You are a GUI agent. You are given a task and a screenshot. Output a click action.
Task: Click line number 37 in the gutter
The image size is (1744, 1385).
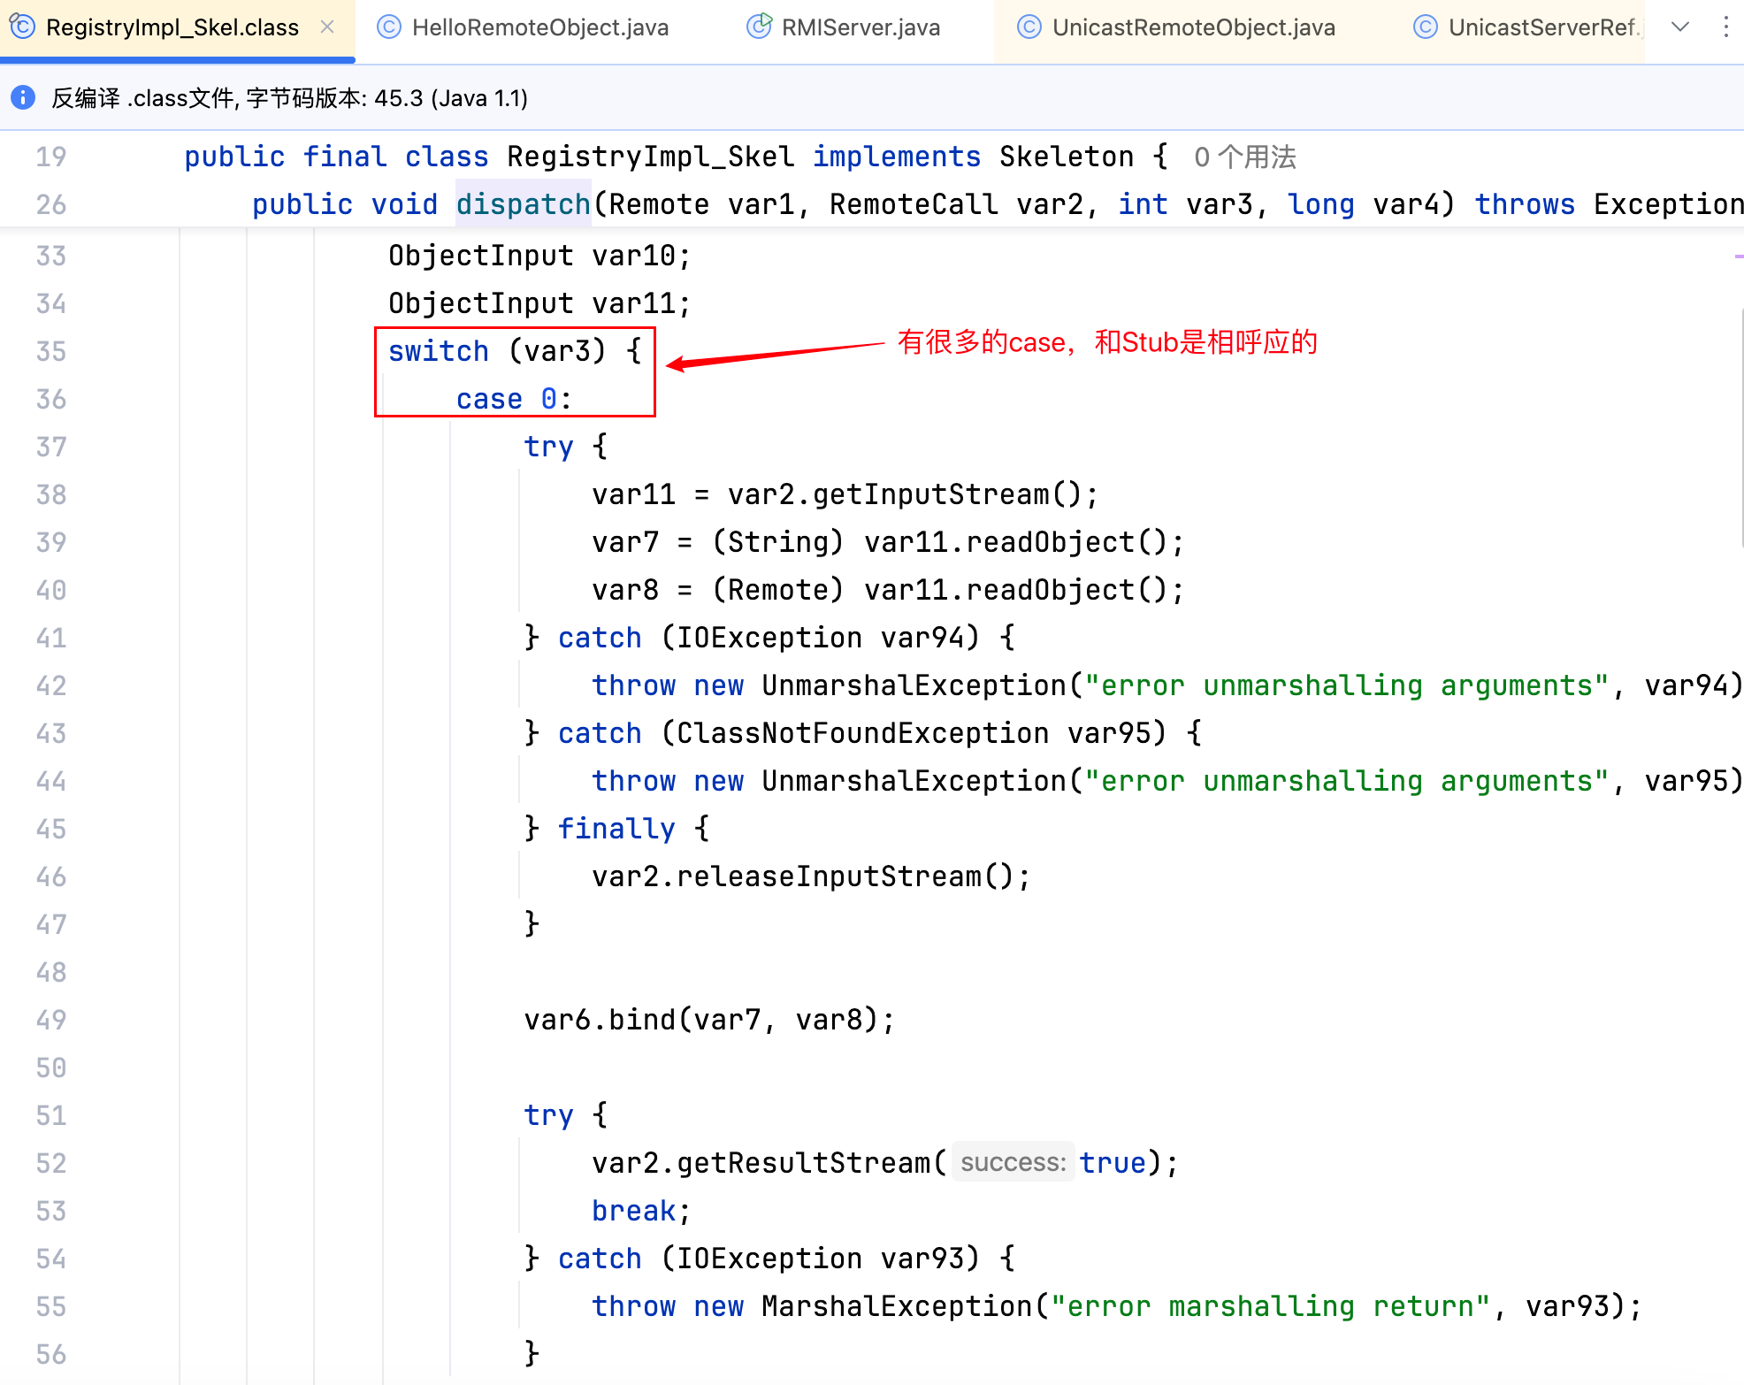pyautogui.click(x=50, y=447)
